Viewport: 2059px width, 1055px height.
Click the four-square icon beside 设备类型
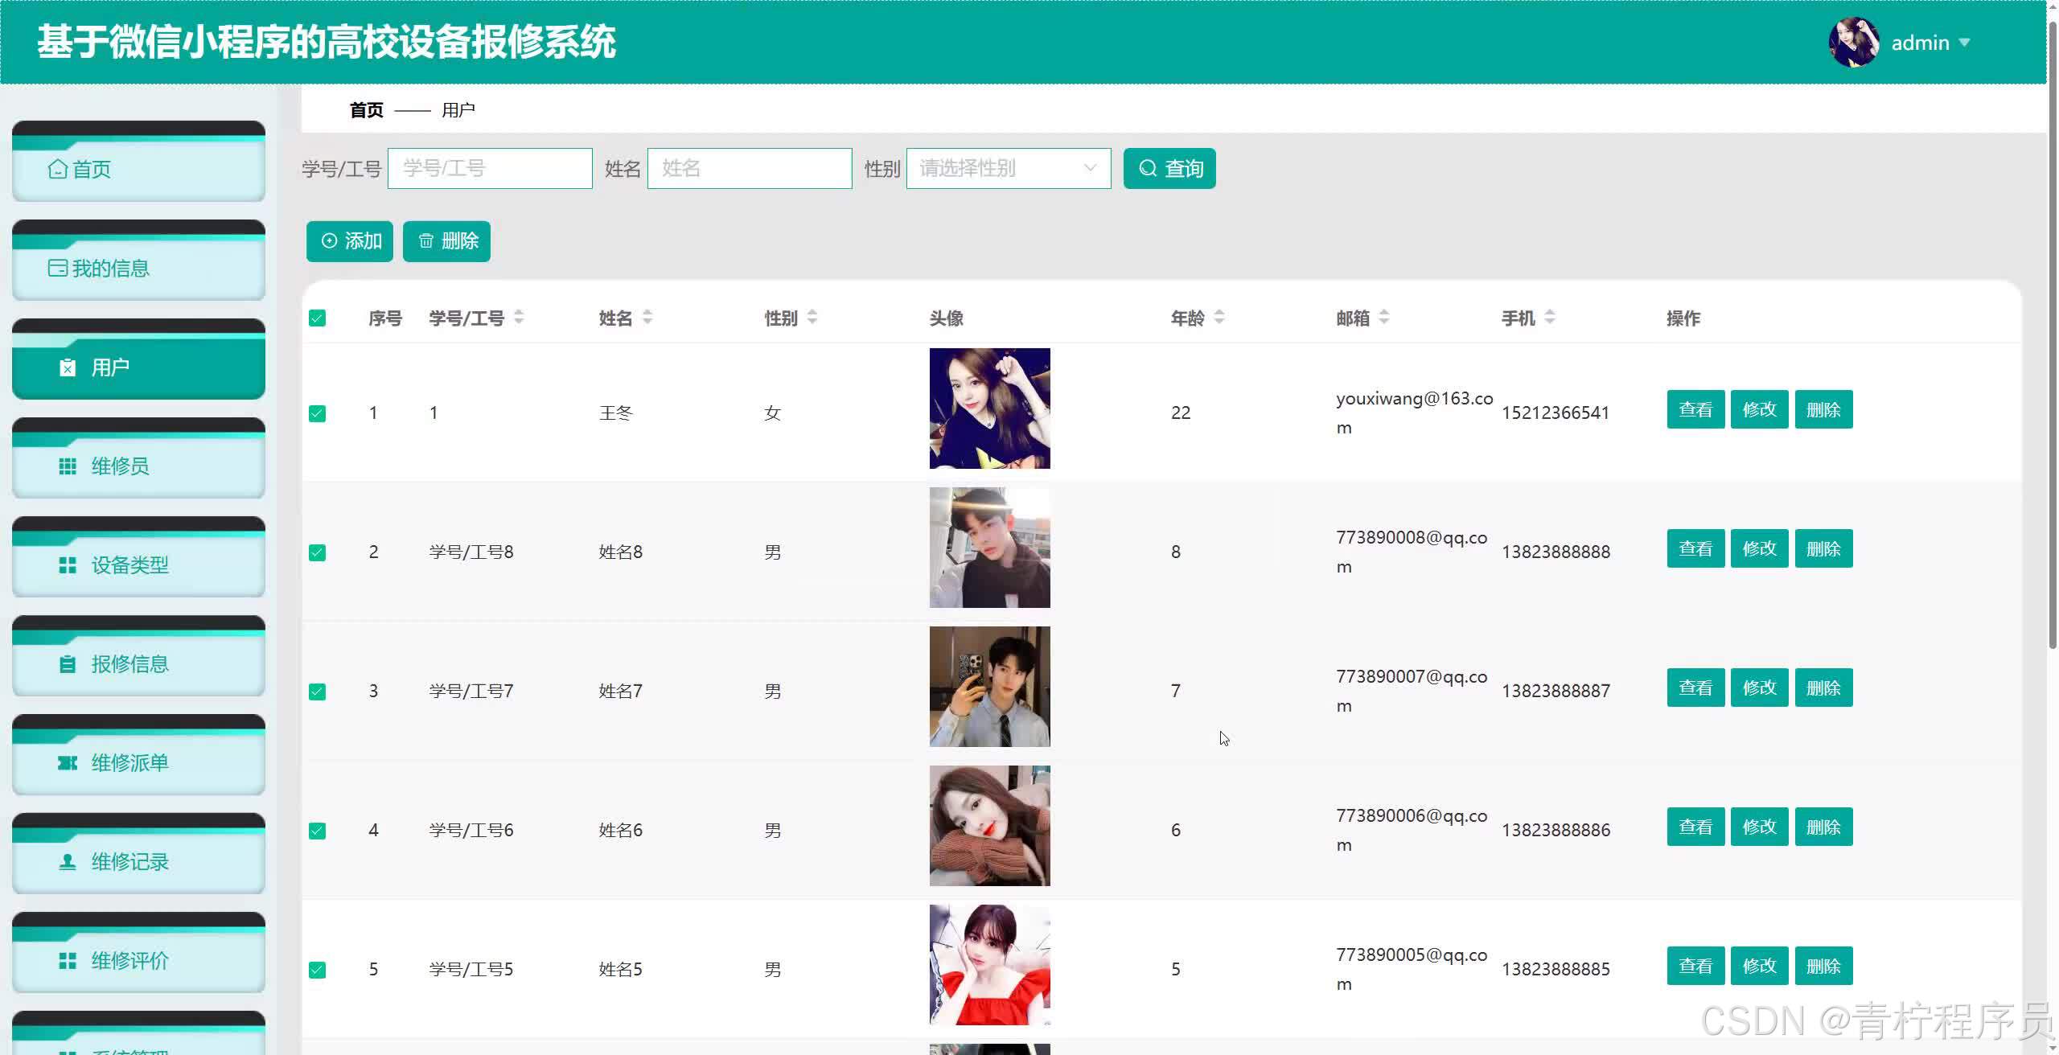(68, 565)
